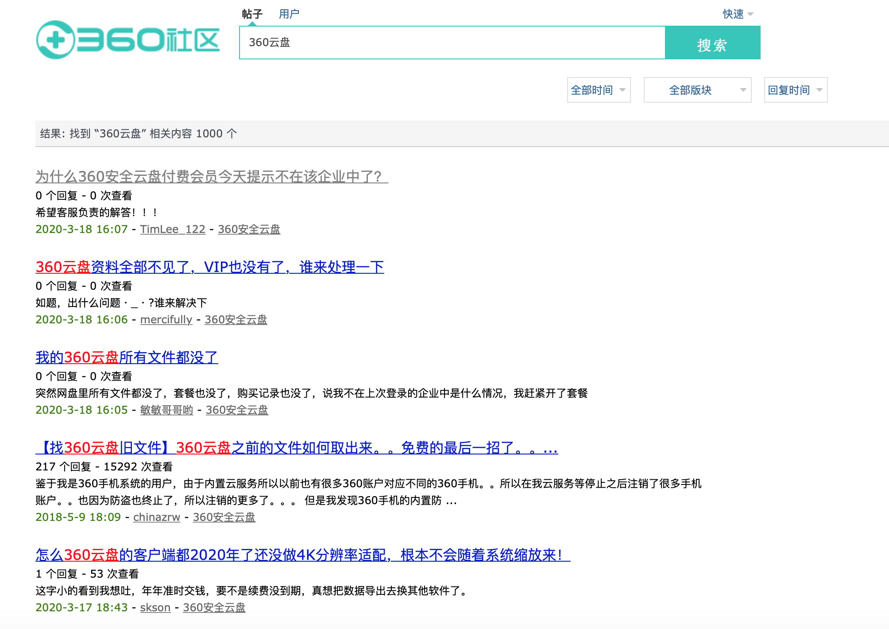The height and width of the screenshot is (629, 889).
Task: Visit user mercifully profile
Action: (x=166, y=319)
